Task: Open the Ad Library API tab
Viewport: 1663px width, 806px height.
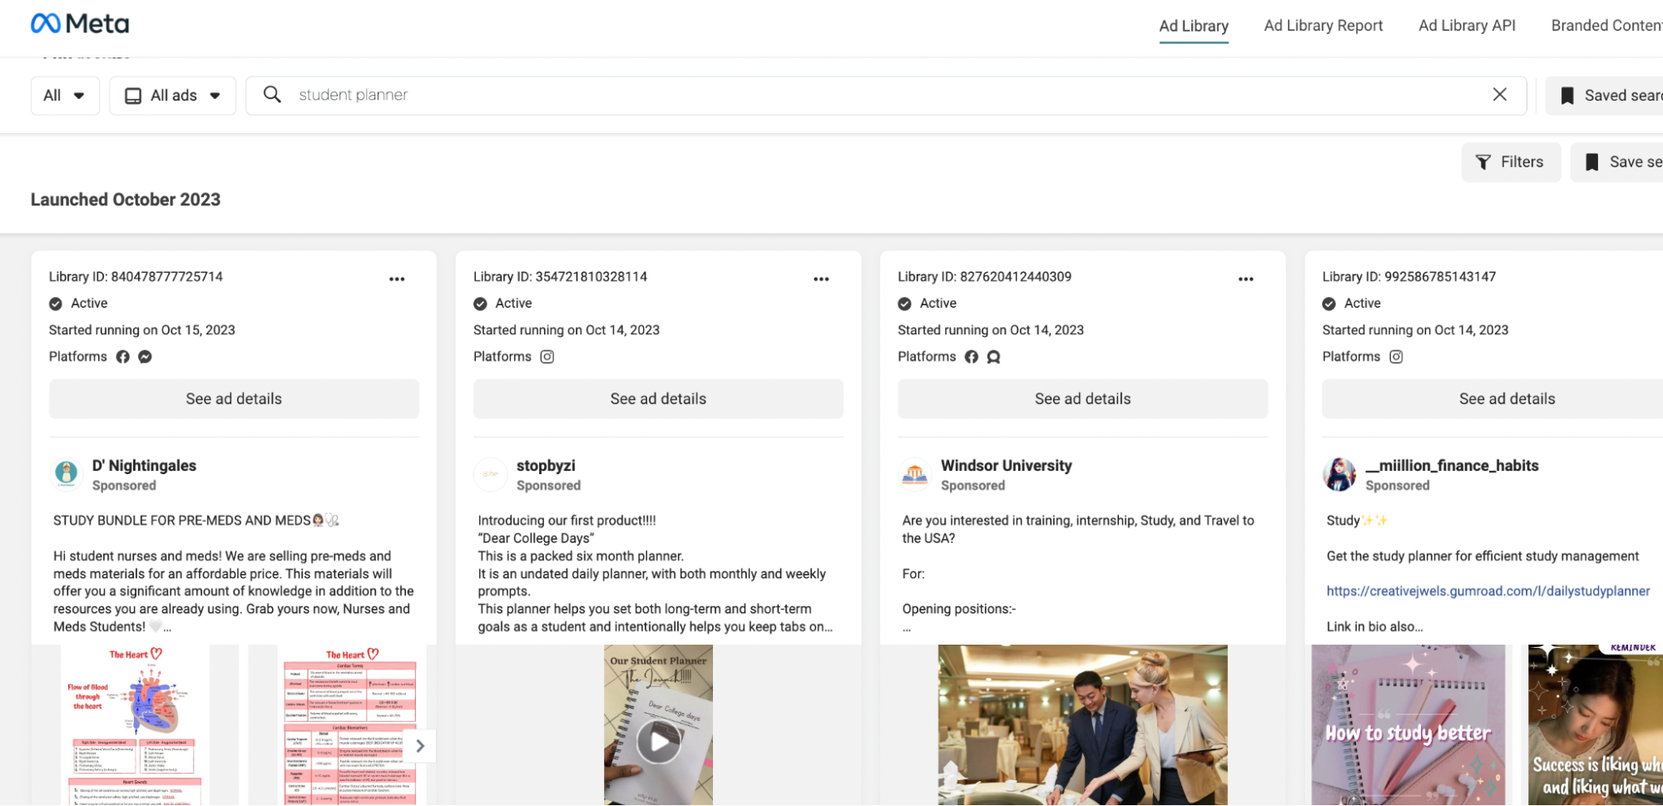Action: click(1467, 26)
